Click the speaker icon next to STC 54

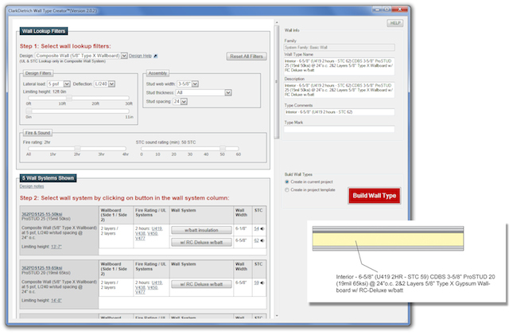point(263,228)
